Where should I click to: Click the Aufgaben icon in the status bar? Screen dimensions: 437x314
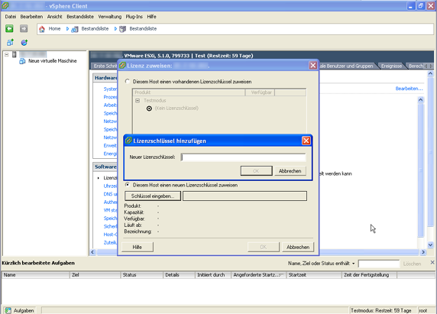(x=8, y=310)
